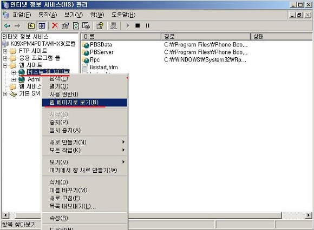
Task: Click the Back arrow toolbar icon
Action: coord(7,26)
